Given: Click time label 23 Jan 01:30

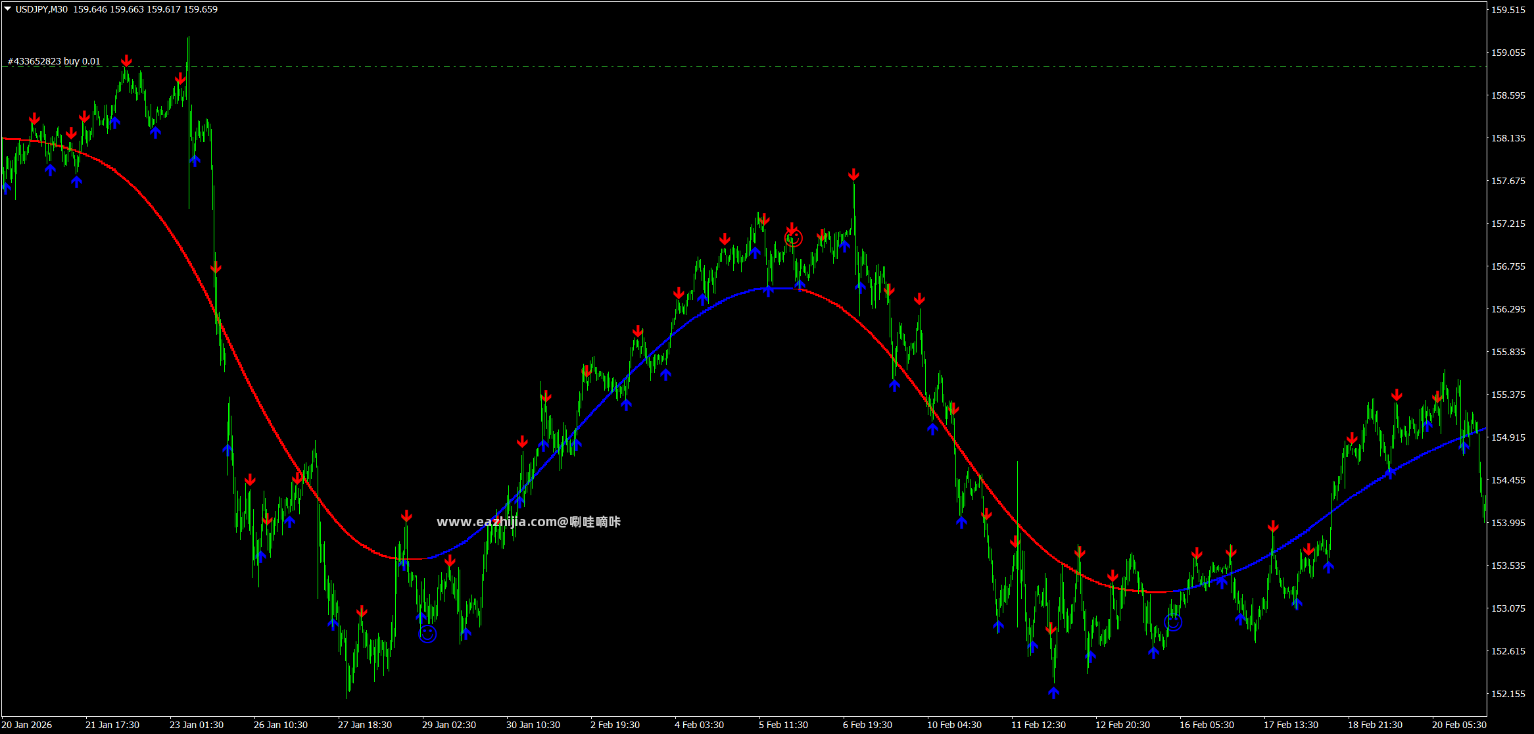Looking at the screenshot, I should coord(197,725).
